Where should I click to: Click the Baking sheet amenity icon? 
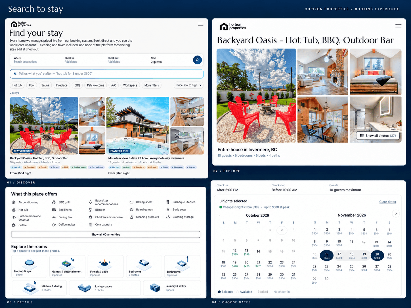131,202
